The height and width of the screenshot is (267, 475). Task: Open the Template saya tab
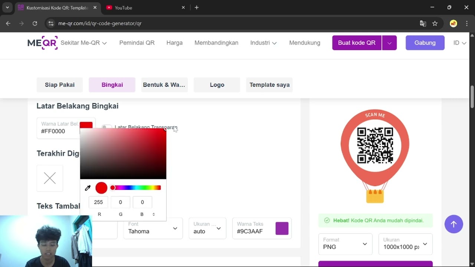pos(269,85)
